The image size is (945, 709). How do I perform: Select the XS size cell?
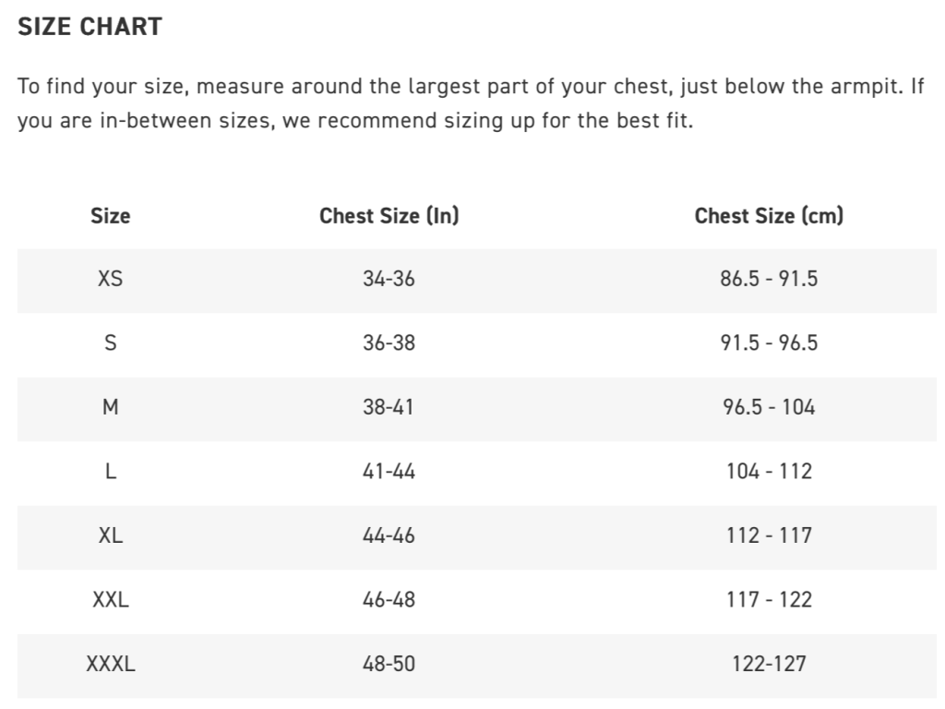[x=110, y=278]
